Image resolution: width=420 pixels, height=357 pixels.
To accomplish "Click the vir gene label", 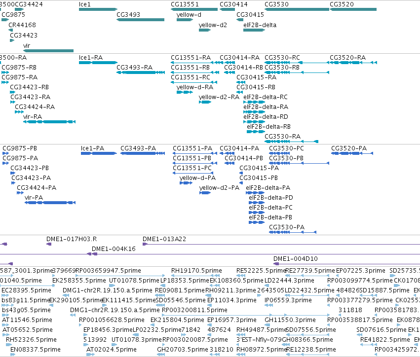I will [x=27, y=46].
